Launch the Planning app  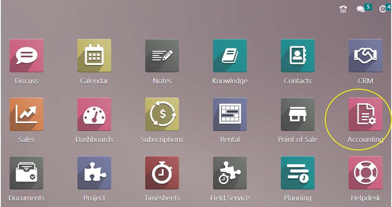point(297,173)
